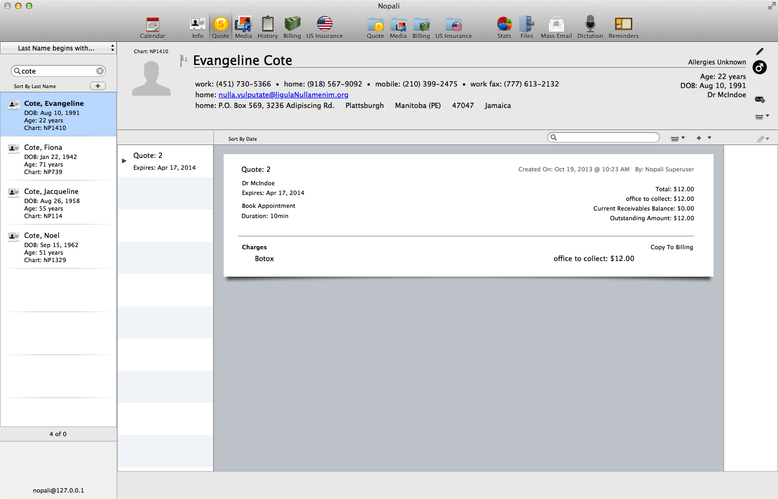This screenshot has height=499, width=778.
Task: Open the Reminders board icon
Action: click(x=623, y=27)
